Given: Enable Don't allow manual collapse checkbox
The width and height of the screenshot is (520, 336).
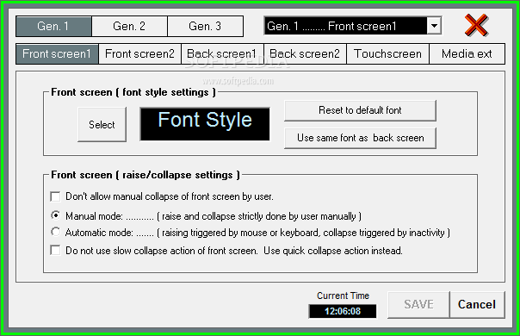Looking at the screenshot, I should [x=55, y=196].
